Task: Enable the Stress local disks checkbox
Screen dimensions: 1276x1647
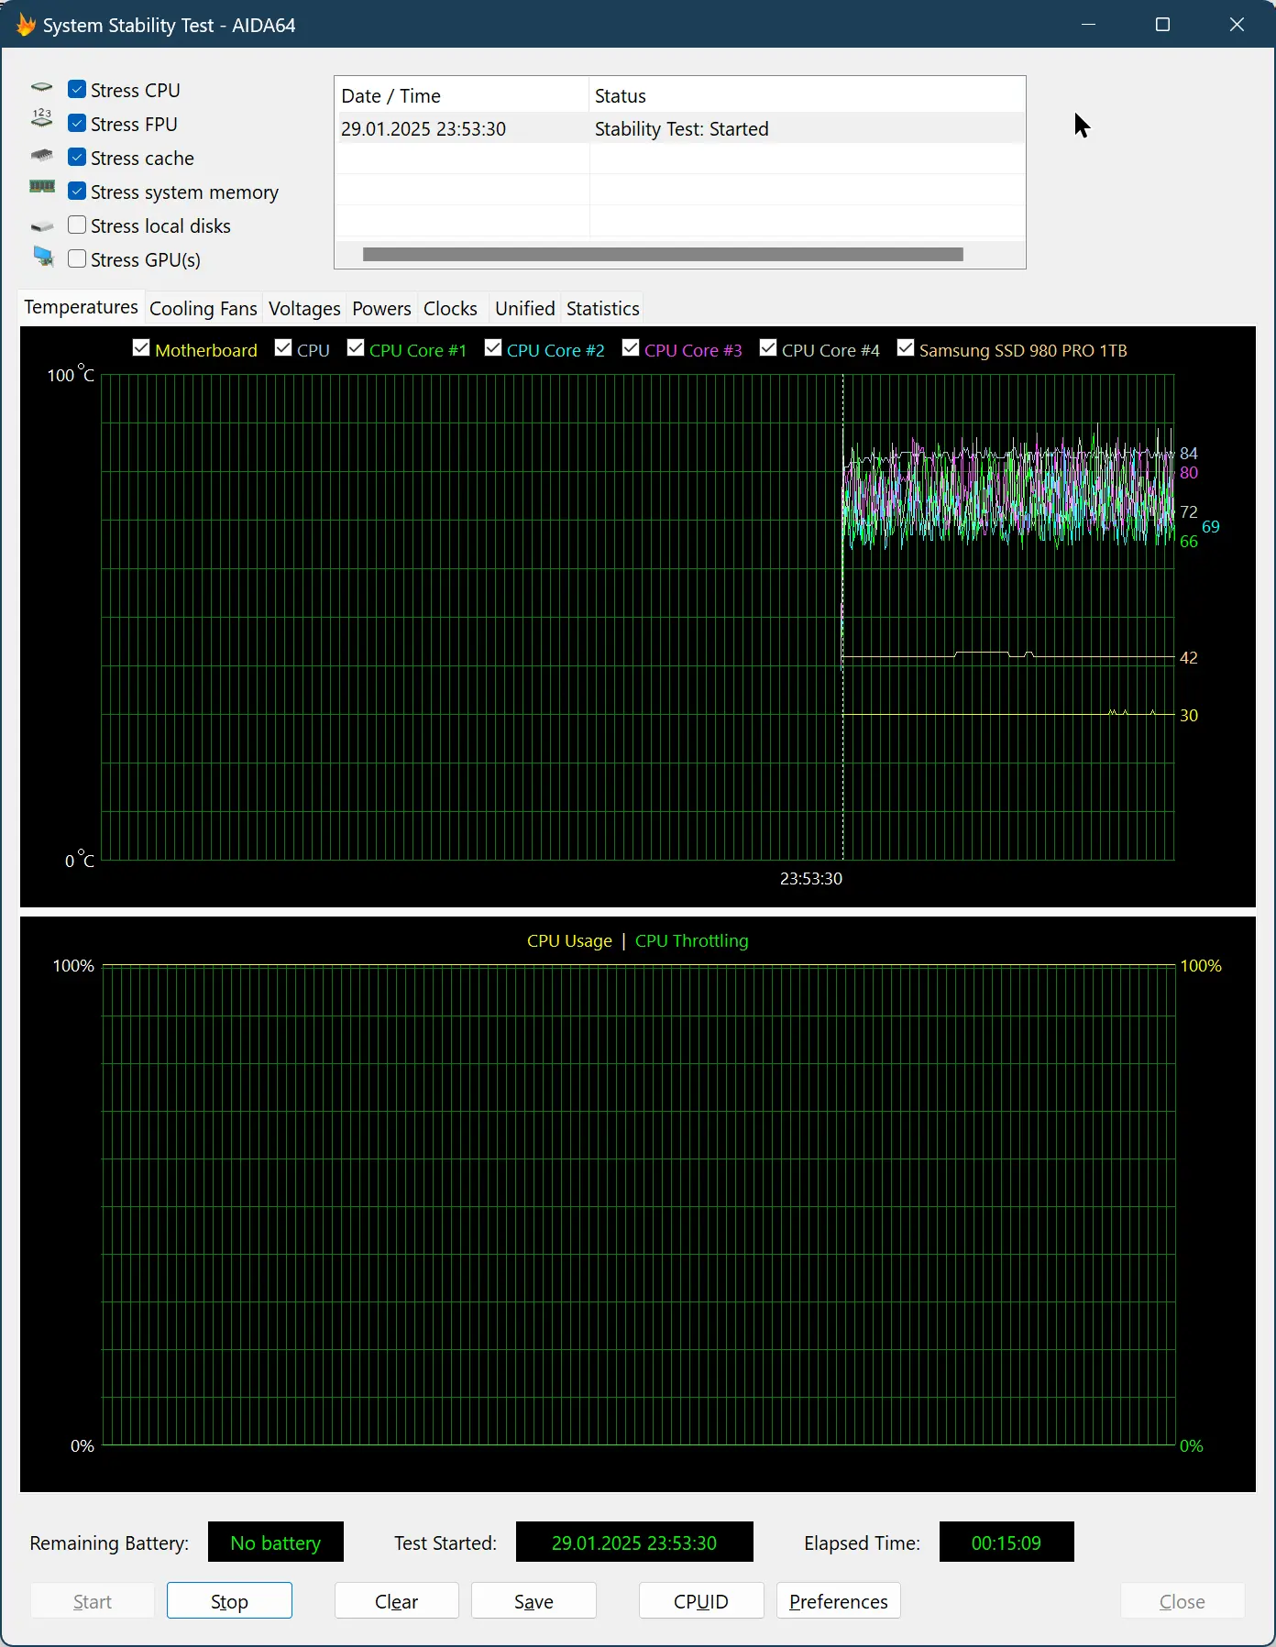Action: [77, 225]
